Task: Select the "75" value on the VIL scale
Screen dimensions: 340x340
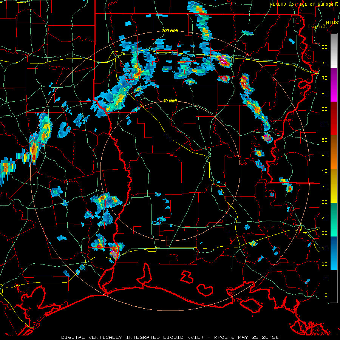Action: coord(325,62)
